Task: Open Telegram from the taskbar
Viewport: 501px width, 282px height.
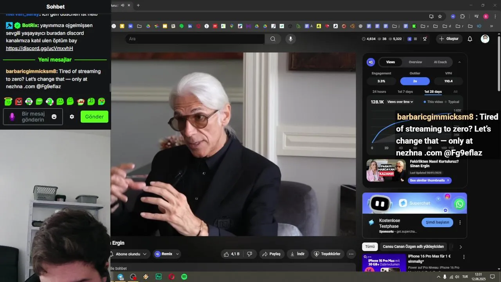Action: (121, 277)
